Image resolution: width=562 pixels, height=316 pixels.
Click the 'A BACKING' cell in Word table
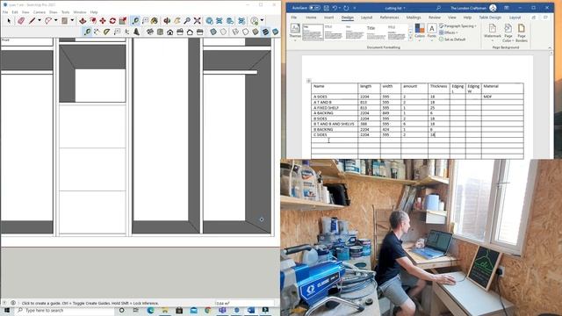coord(335,113)
